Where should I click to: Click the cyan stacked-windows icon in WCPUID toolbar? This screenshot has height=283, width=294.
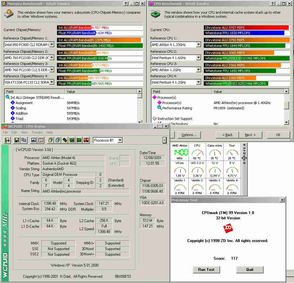tap(57, 140)
